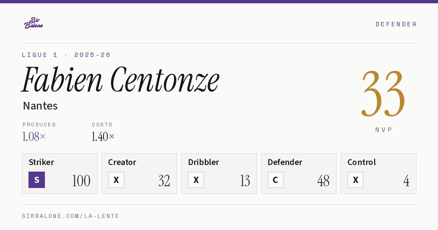
Task: Click the player name Fabien Centonze
Action: (x=120, y=80)
